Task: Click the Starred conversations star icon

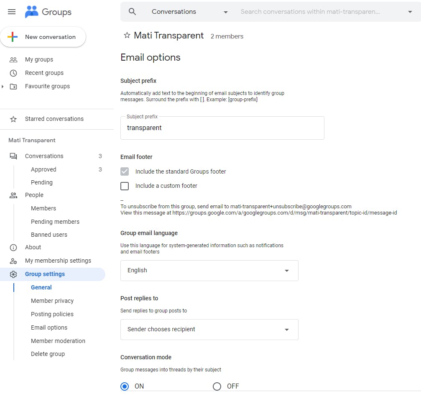Action: (13, 119)
